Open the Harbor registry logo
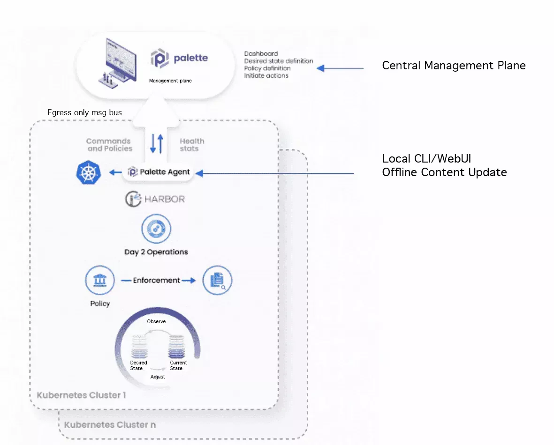 point(155,199)
